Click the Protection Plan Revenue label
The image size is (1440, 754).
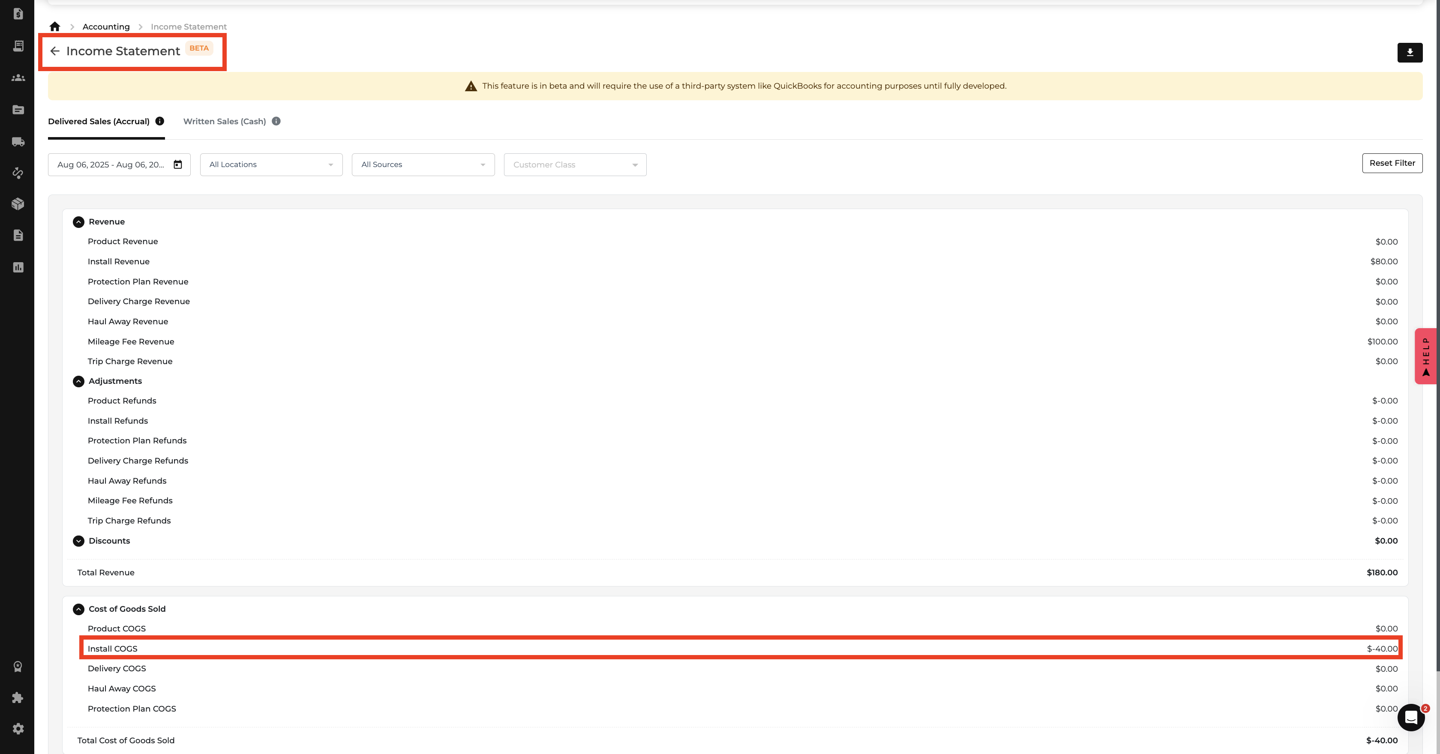point(138,282)
